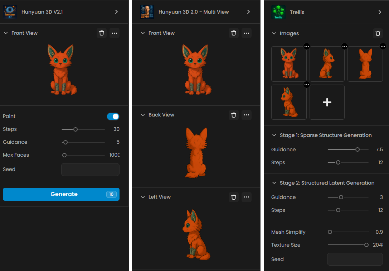
Task: Delete the Trellis Images set
Action: [378, 33]
